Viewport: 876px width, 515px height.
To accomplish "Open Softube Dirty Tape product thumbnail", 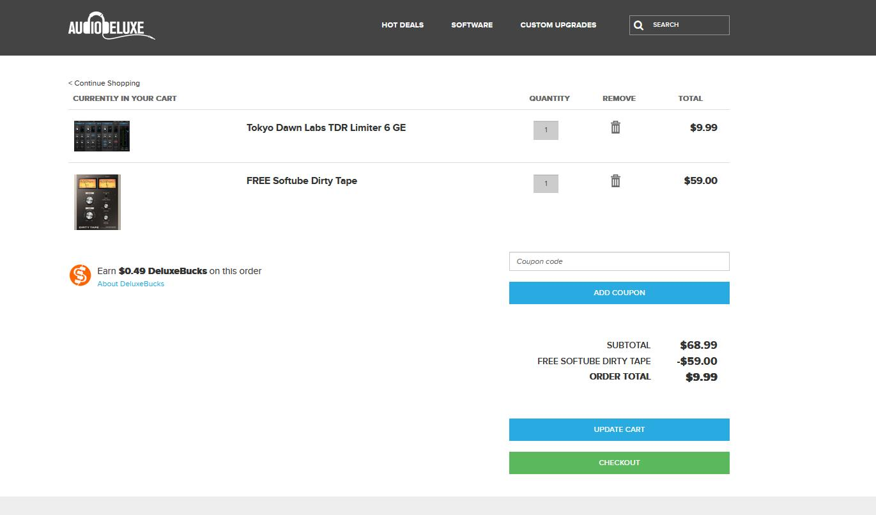I will pos(97,202).
